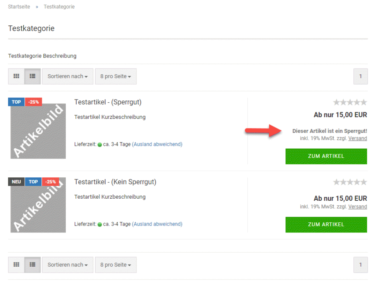This screenshot has height=281, width=373.
Task: Switch to grid view in top toolbar
Action: coord(16,76)
